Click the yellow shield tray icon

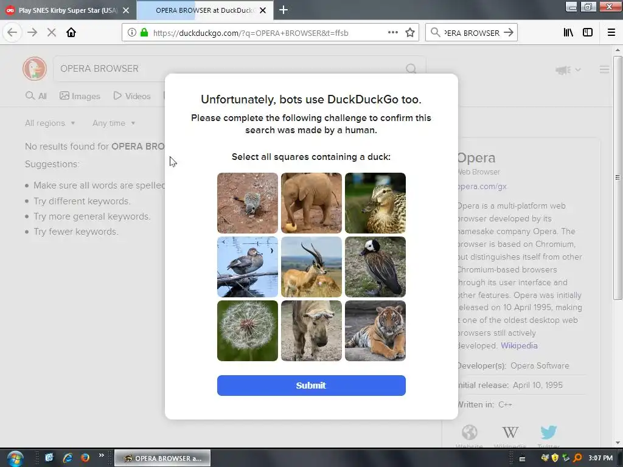click(555, 458)
